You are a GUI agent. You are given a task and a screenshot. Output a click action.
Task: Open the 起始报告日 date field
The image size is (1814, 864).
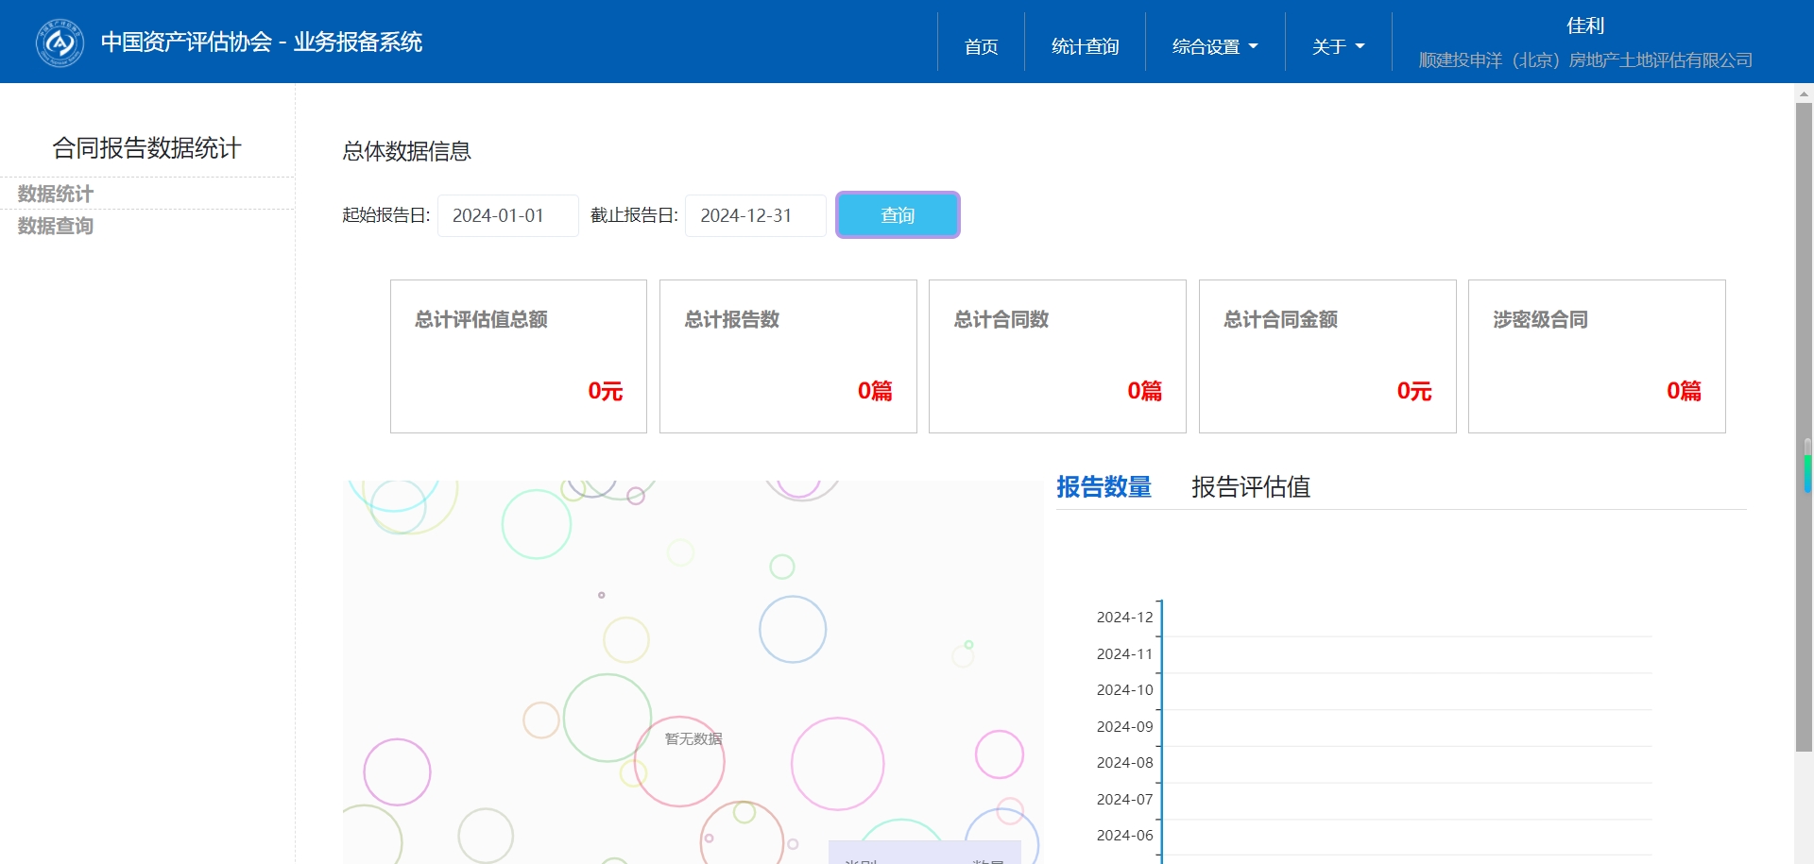[507, 215]
